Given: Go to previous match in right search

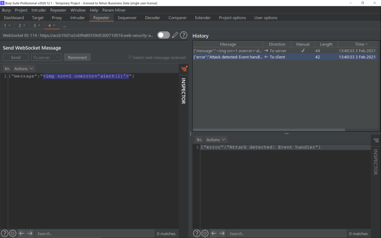Looking at the screenshot, I should pos(214,234).
